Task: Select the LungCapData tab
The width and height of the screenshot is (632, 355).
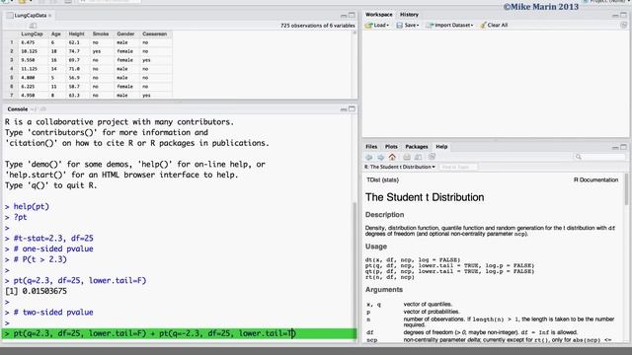Action: coord(31,16)
